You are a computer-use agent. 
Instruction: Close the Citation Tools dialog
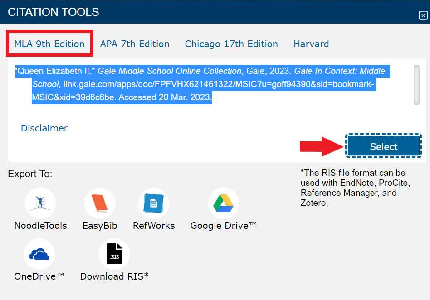[x=423, y=15]
